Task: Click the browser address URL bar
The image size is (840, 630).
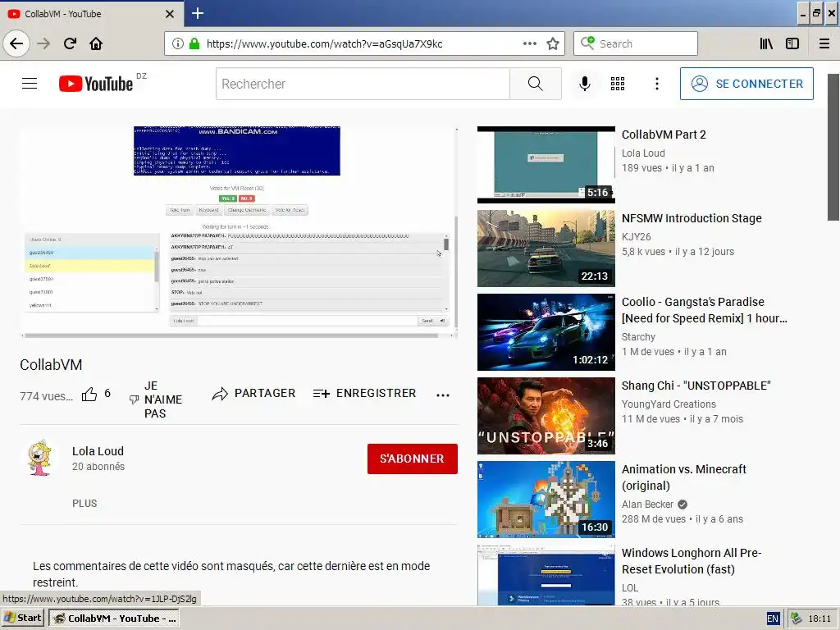Action: (x=364, y=43)
